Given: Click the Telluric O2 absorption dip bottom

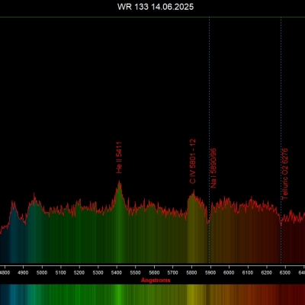Looking at the screenshot, I should [281, 225].
